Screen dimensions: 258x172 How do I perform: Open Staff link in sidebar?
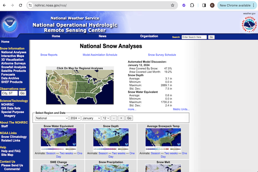click(4, 126)
